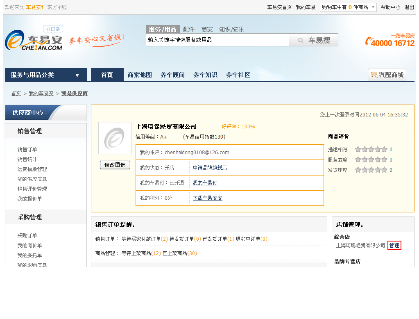
Task: Open 我的委托单 in the sidebar
Action: pos(29,255)
